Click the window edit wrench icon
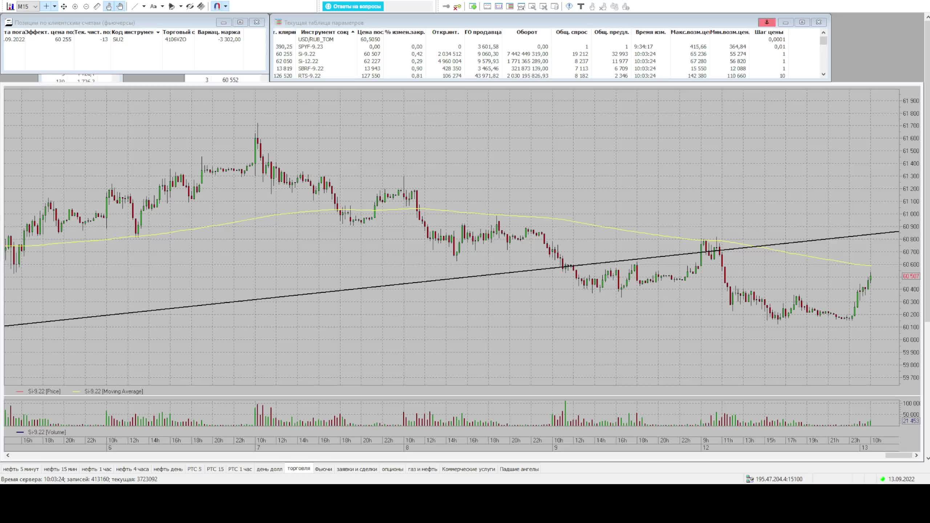Screen dimensions: 930x523 tap(532, 6)
